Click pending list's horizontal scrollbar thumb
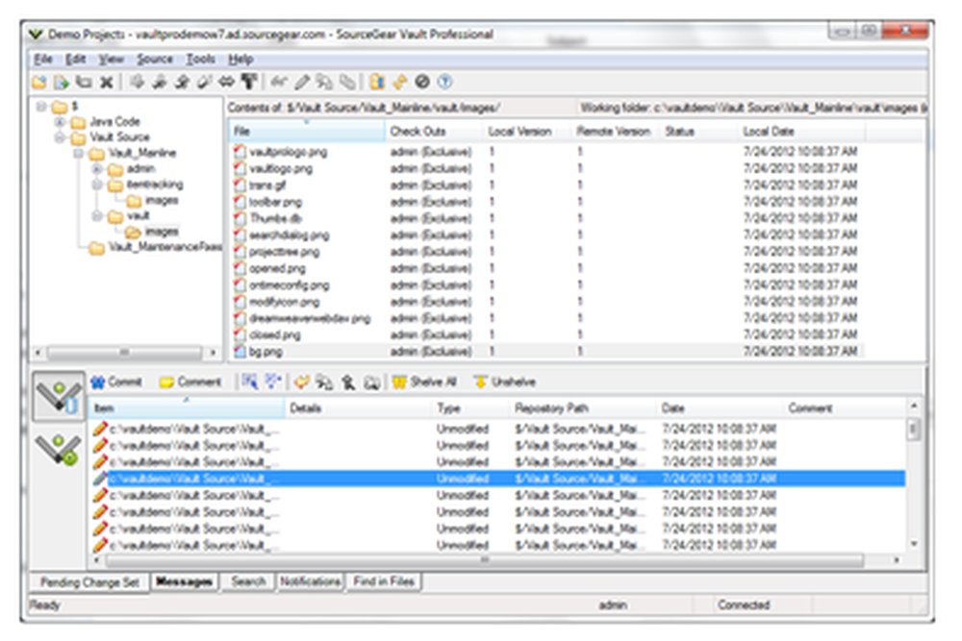 click(x=485, y=560)
